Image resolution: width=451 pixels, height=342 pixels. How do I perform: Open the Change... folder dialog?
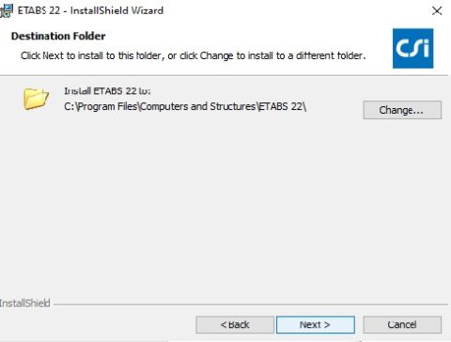coord(402,110)
